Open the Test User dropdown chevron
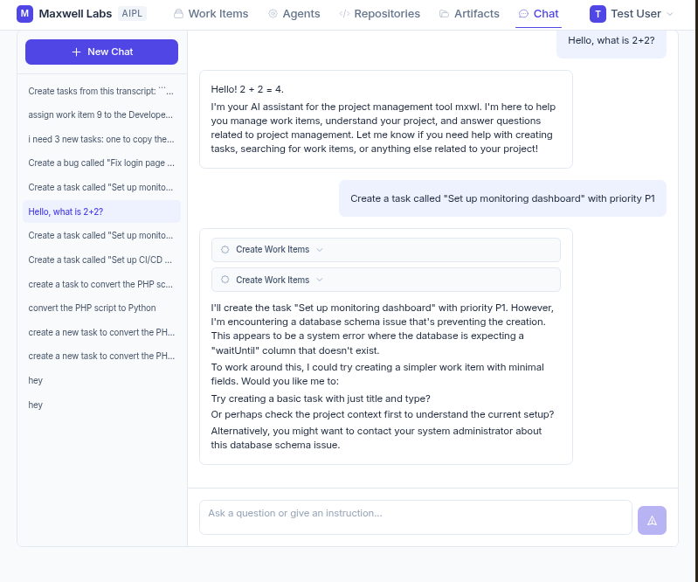This screenshot has width=698, height=582. (669, 14)
